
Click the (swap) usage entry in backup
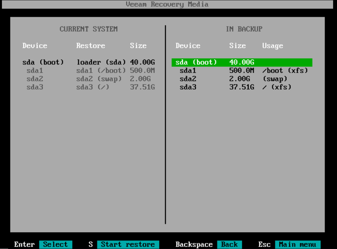(275, 79)
